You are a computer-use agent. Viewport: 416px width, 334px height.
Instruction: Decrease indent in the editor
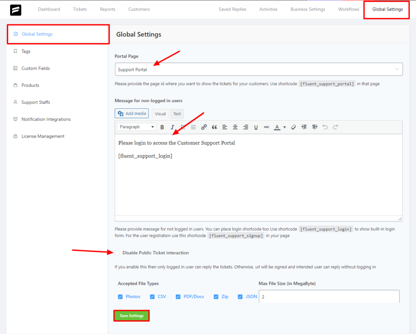(304, 127)
